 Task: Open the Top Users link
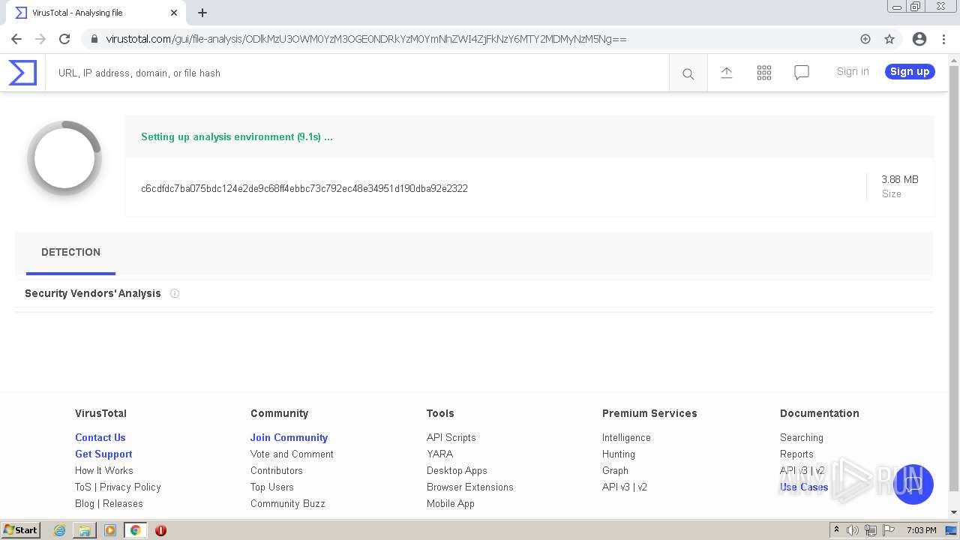click(272, 487)
